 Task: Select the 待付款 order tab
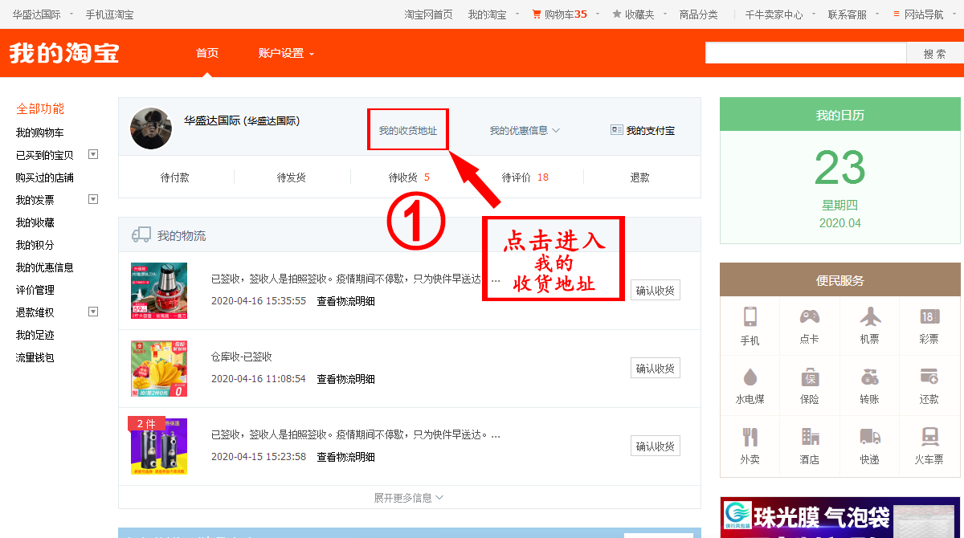[175, 177]
